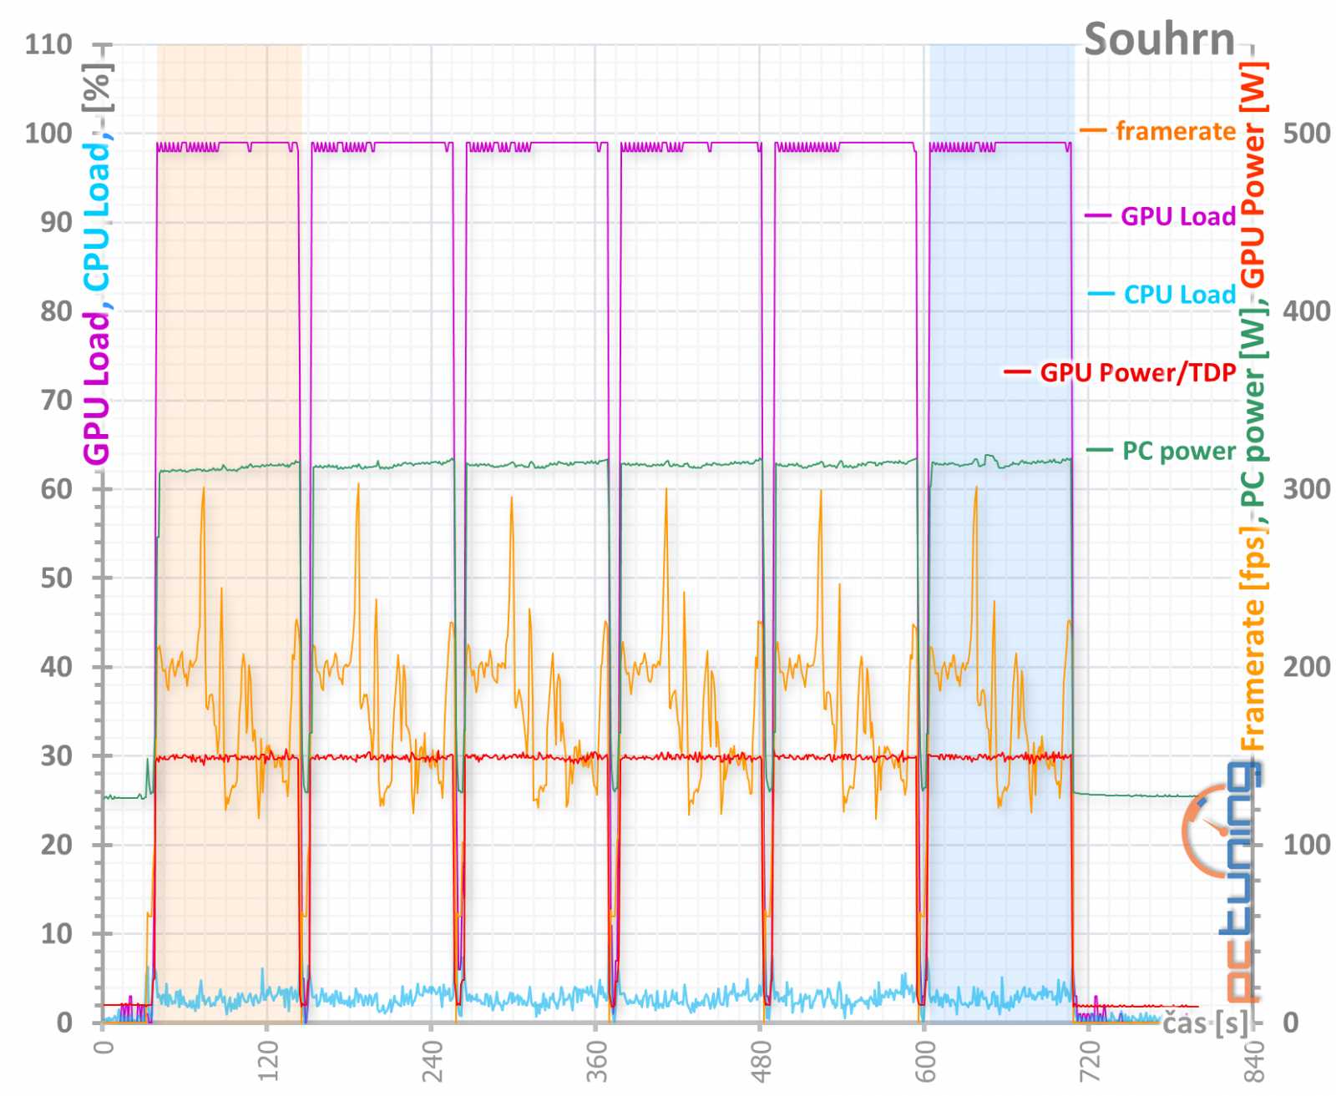1336x1096 pixels.
Task: Click the orange framerate legend line marker
Action: pos(1092,131)
